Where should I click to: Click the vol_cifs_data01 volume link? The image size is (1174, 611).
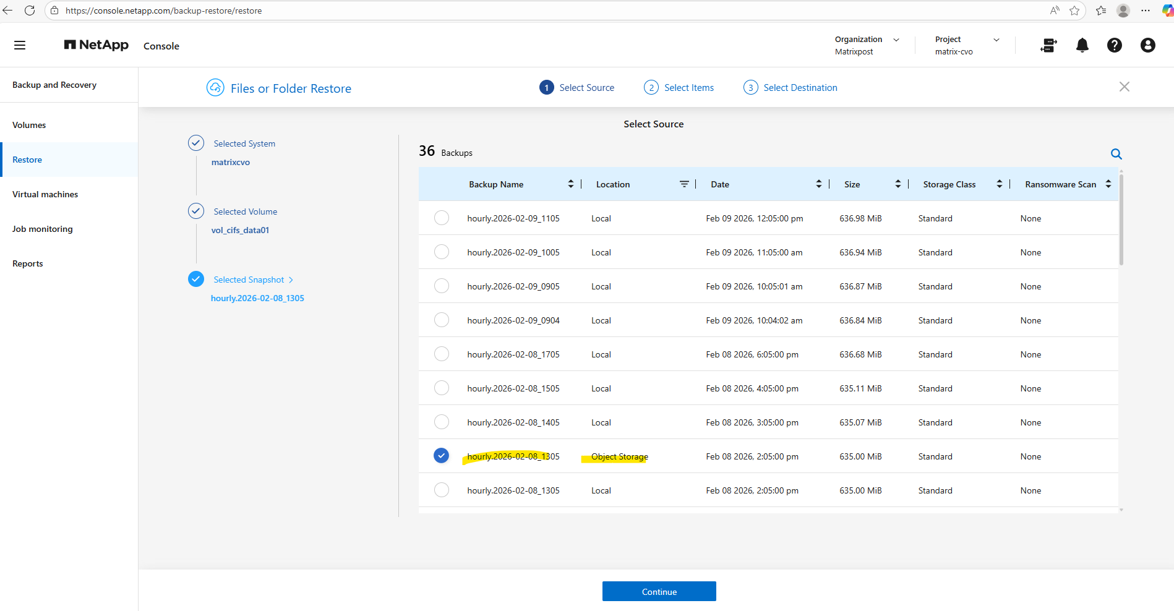tap(240, 230)
